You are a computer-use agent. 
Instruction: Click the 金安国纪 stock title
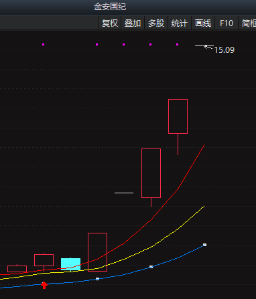(110, 7)
